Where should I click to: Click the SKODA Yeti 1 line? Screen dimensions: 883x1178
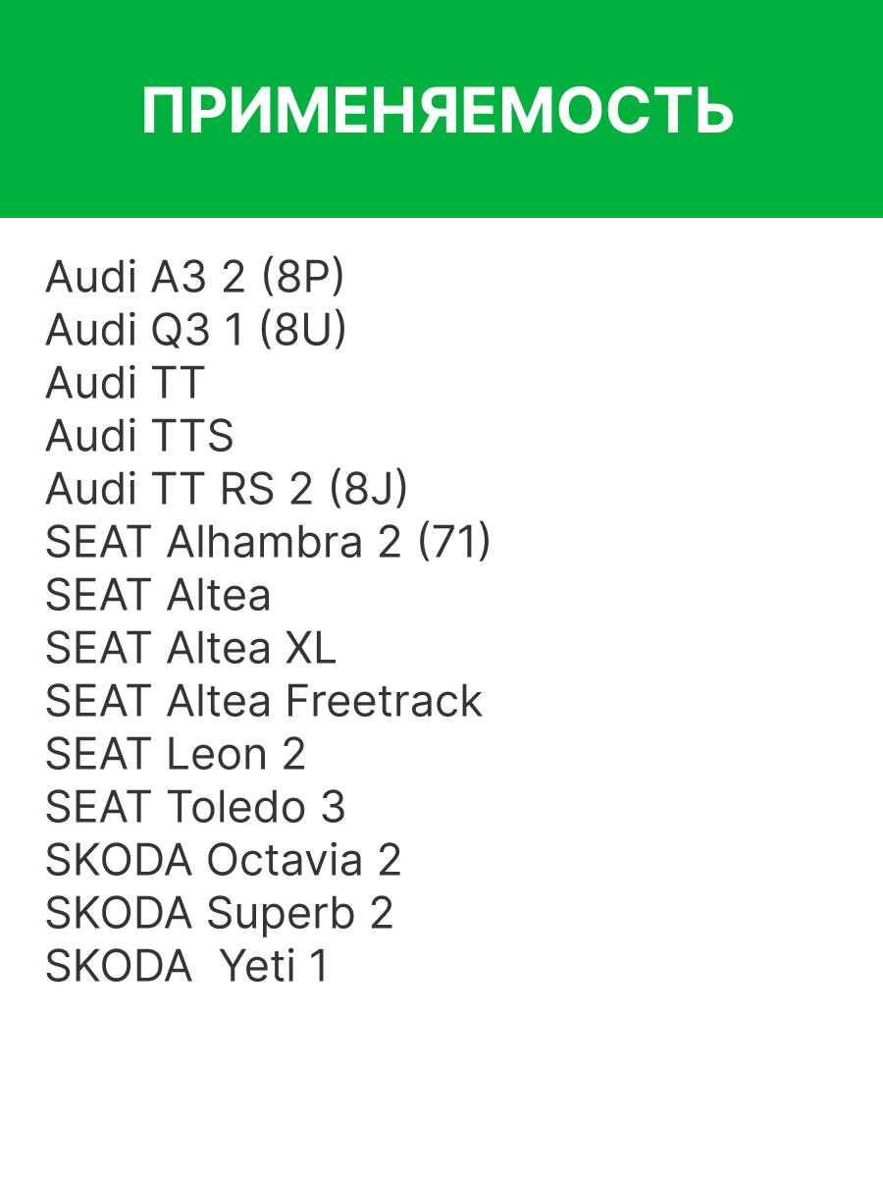tap(186, 967)
